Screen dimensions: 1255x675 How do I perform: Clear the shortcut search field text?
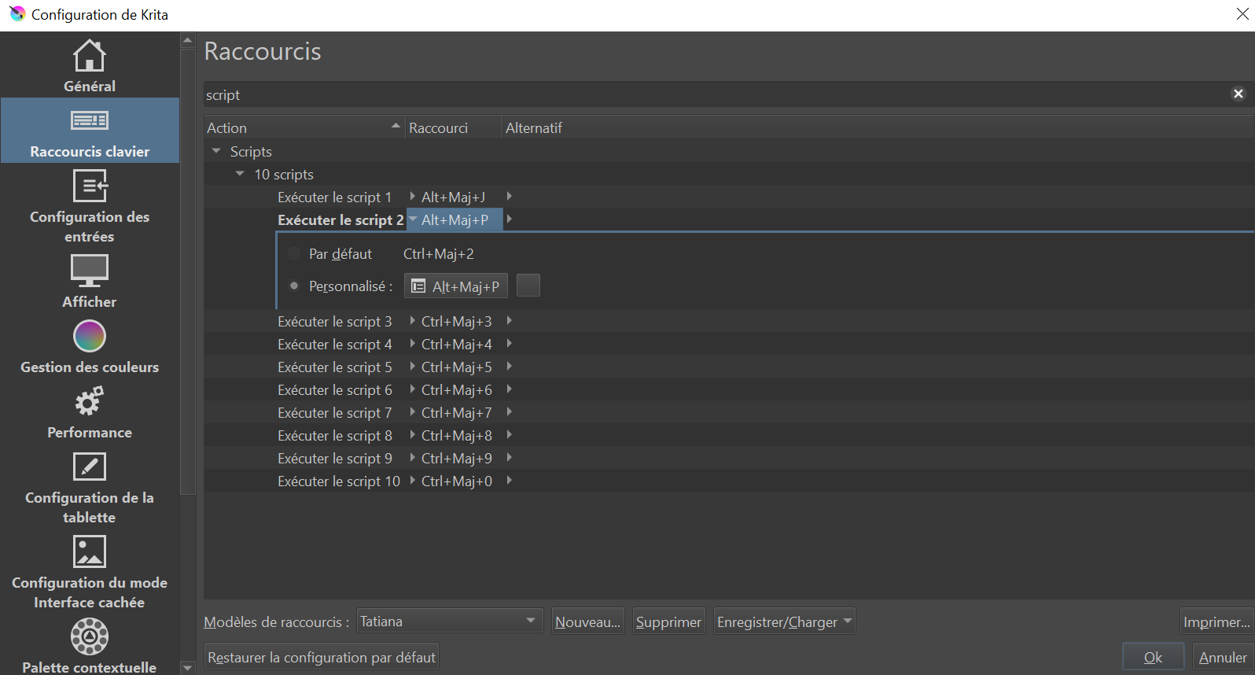coord(1238,94)
